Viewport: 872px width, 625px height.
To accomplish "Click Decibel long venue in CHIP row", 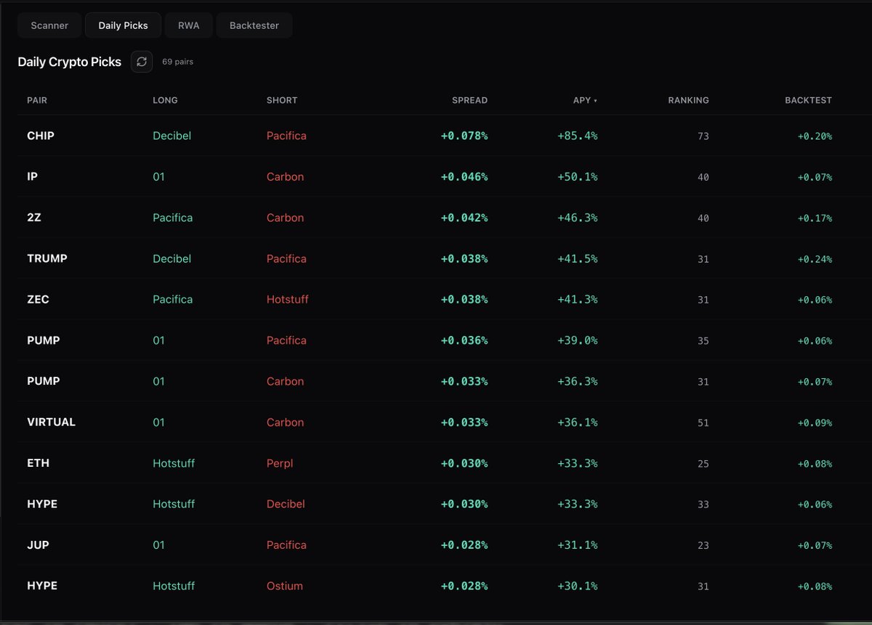I will 172,136.
